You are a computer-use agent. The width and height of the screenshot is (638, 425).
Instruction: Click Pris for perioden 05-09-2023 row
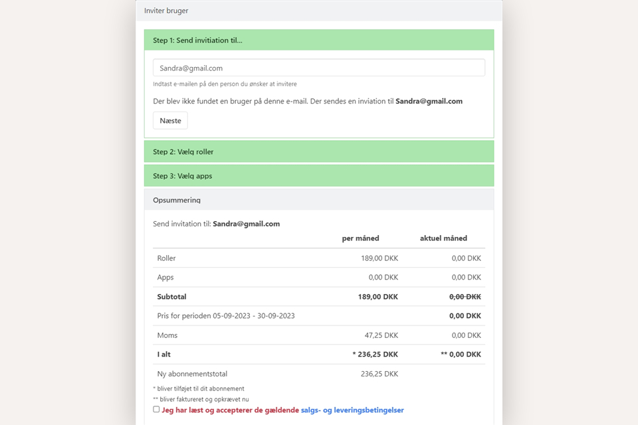226,316
